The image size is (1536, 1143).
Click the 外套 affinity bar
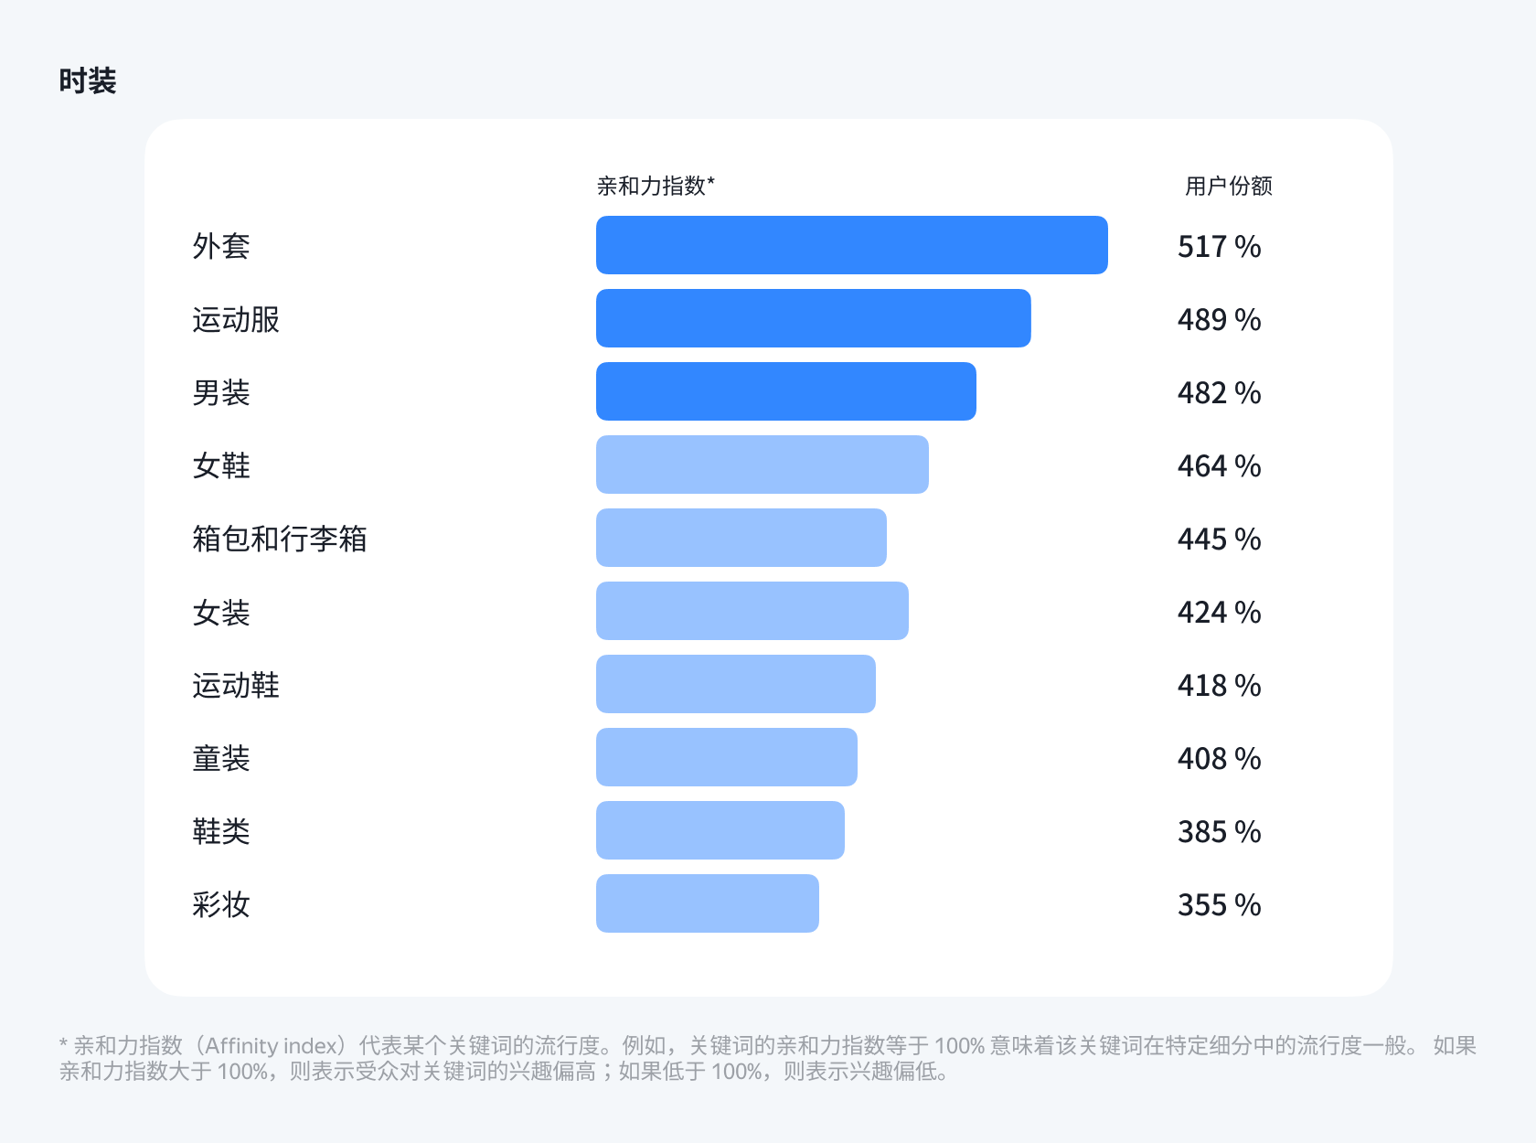(851, 245)
